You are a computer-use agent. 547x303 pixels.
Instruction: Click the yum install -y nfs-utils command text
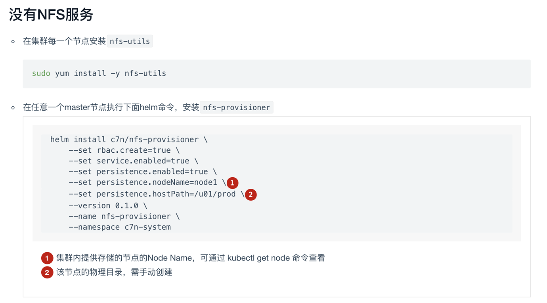111,73
